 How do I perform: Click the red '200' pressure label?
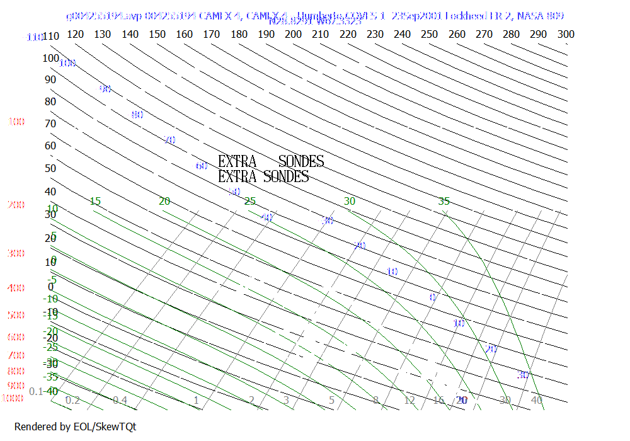[16, 205]
